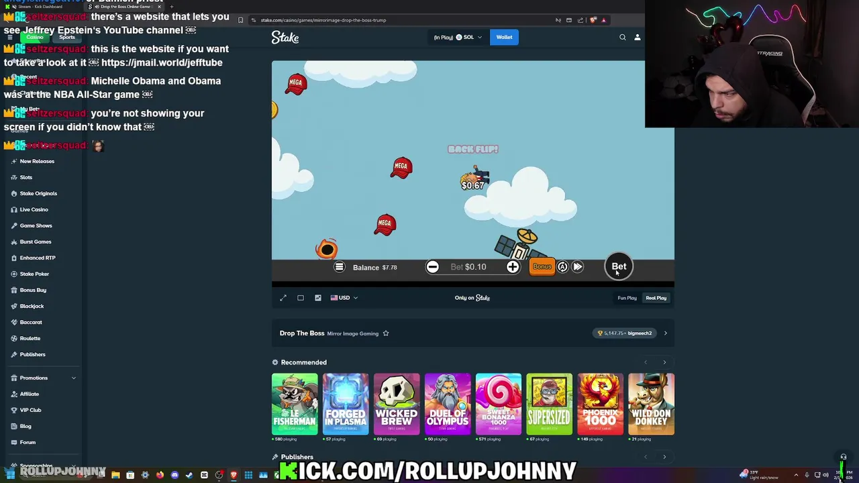Open Forged in Plasma game thumbnail
The height and width of the screenshot is (483, 859).
pos(346,404)
